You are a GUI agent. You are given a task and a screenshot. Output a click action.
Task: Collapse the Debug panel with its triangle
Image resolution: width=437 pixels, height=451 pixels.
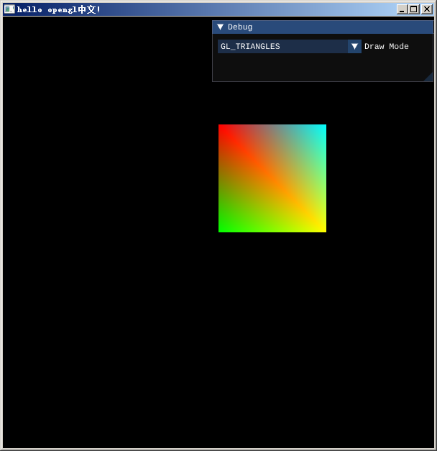[x=220, y=27]
